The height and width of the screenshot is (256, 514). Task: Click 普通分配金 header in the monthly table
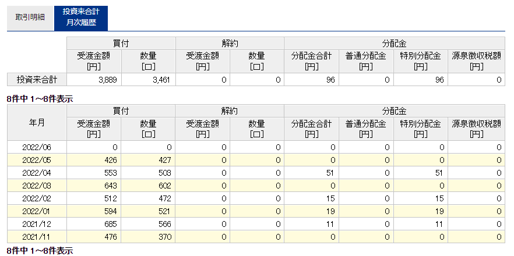click(366, 129)
